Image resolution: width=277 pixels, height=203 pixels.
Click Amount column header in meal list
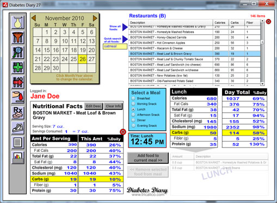click(182, 156)
